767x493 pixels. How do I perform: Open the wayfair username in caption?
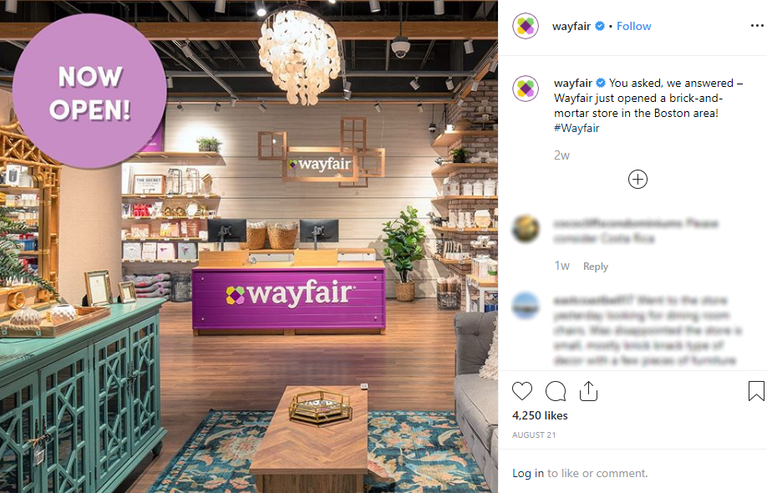[x=573, y=83]
